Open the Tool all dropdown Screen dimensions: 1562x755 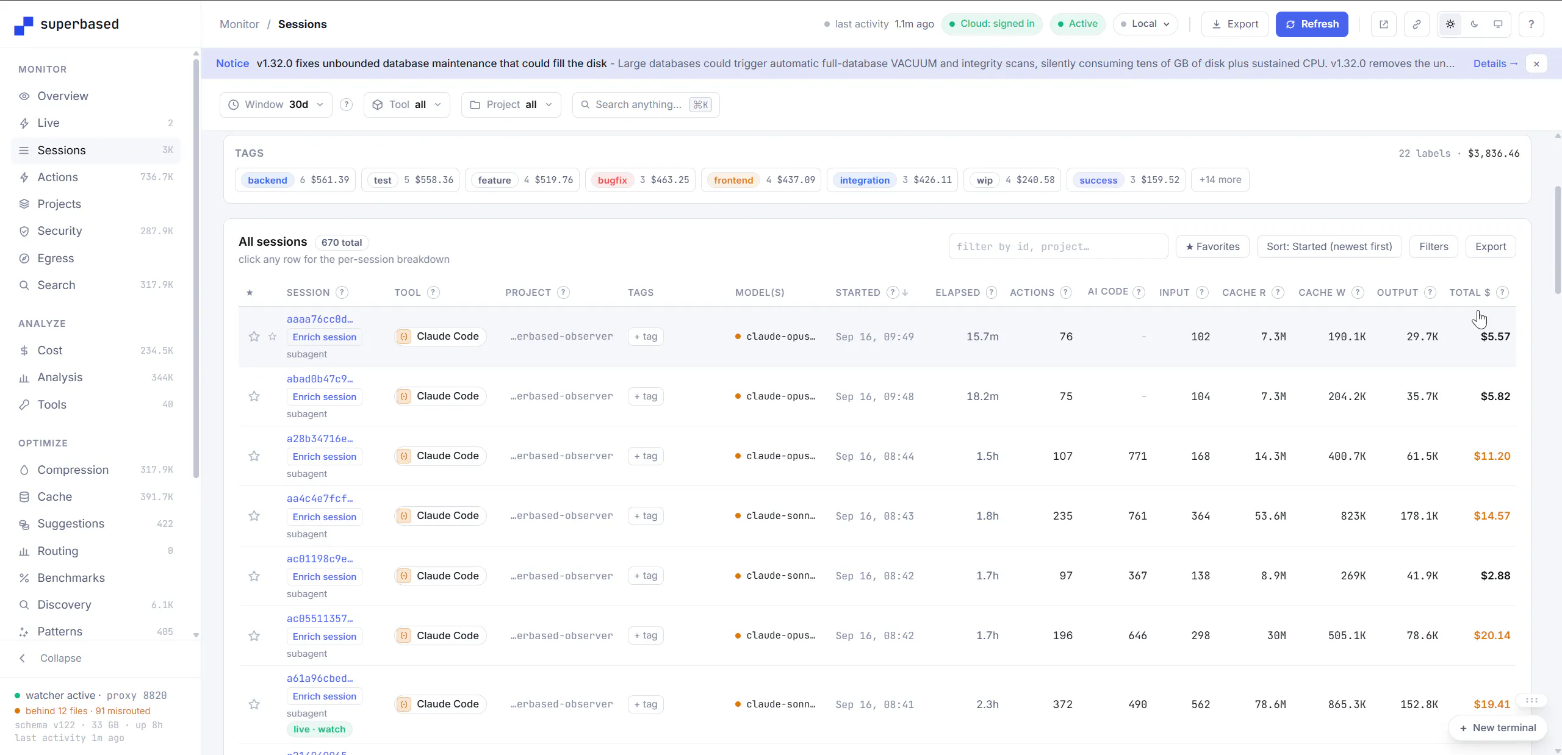pyautogui.click(x=407, y=105)
